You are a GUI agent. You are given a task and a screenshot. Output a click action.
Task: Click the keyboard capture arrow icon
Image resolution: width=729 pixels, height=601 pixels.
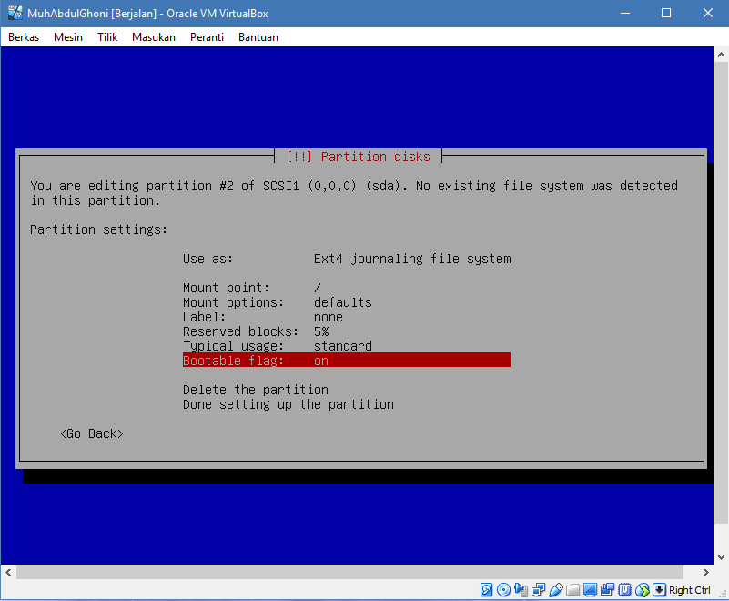[659, 590]
